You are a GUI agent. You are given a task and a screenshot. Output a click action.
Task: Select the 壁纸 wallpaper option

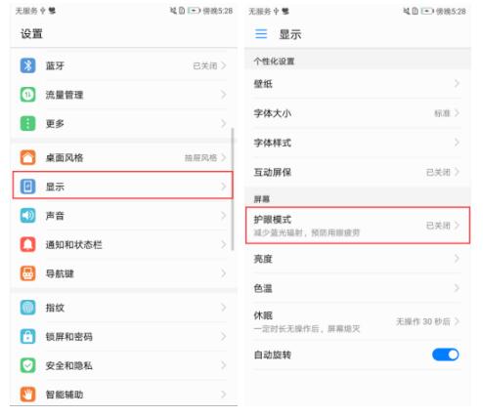pos(358,84)
